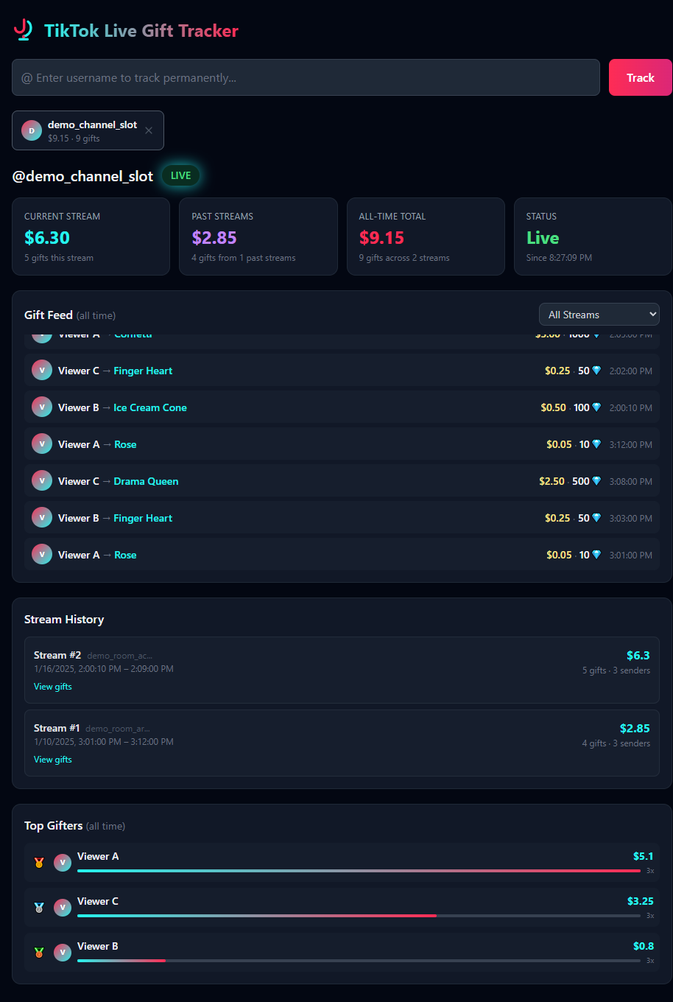The width and height of the screenshot is (673, 1002).
Task: Click Finger Heart gift name from Viewer C
Action: (x=143, y=371)
